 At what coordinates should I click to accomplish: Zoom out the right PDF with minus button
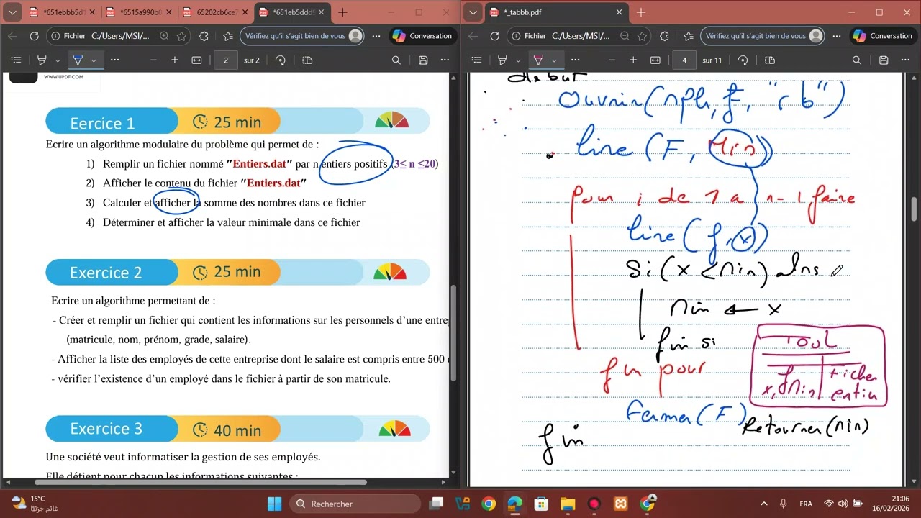612,60
